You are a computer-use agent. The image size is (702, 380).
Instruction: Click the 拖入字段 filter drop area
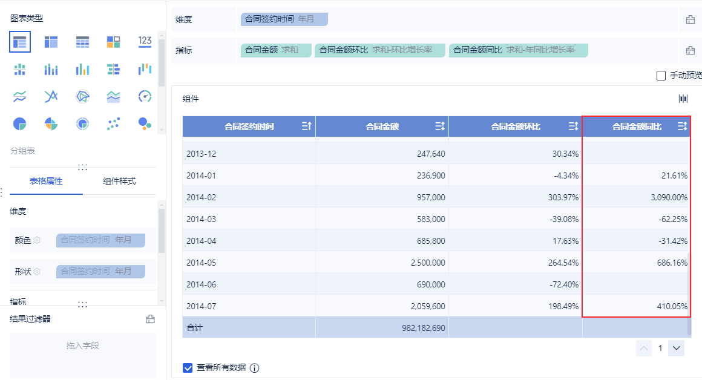82,346
